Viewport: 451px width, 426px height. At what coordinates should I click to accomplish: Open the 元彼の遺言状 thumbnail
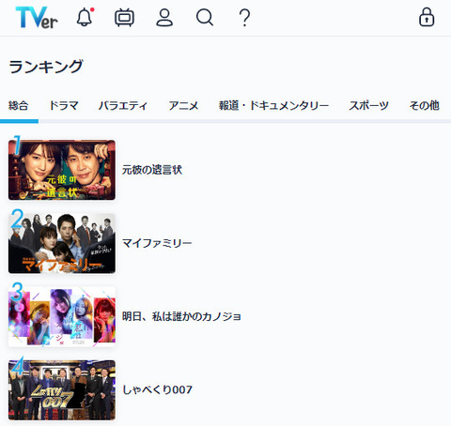coord(62,170)
